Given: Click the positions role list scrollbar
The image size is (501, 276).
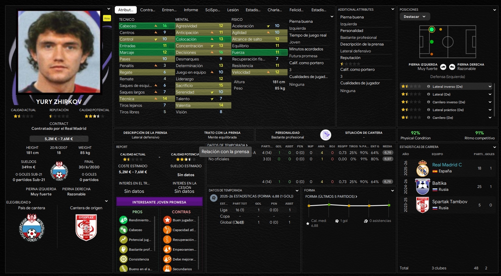Looking at the screenshot, I should 495,99.
